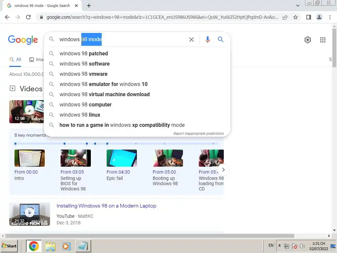Open the tab search dropdown arrow
The height and width of the screenshot is (253, 337).
pos(298,6)
